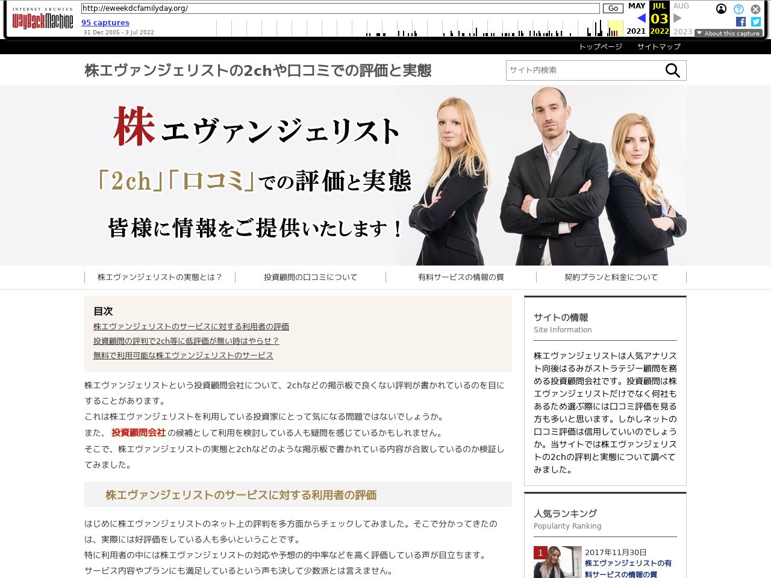Share capture on Twitter icon

[x=756, y=22]
